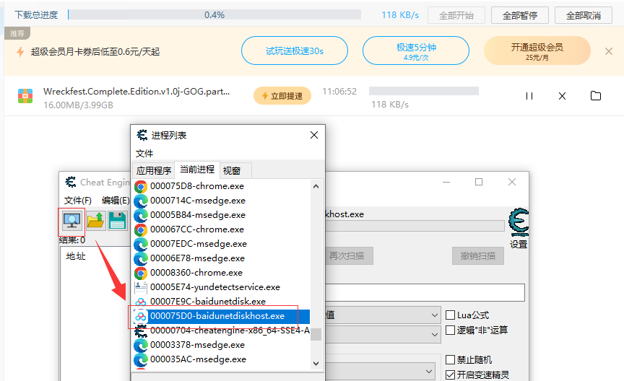This screenshot has width=624, height=381.
Task: Click the Cheat Engine scan progress bar
Action: [x=415, y=227]
